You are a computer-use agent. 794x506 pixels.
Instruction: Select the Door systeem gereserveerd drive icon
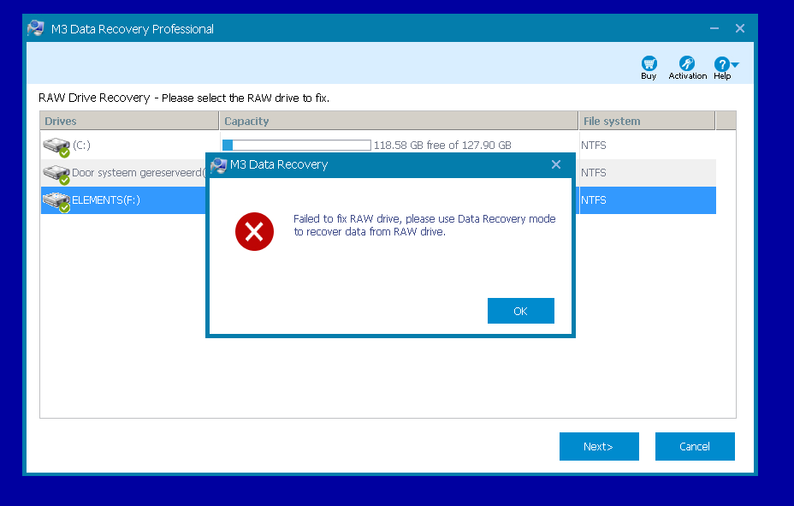pyautogui.click(x=56, y=175)
